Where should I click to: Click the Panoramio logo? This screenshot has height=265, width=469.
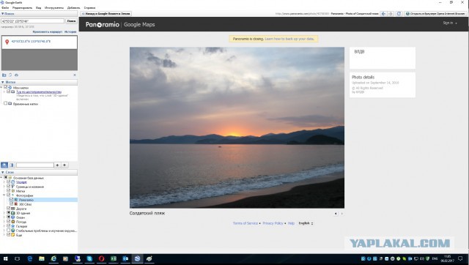(103, 24)
